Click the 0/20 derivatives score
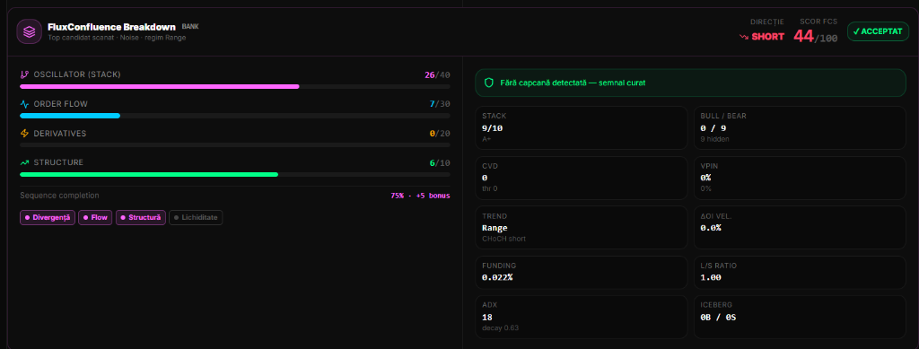This screenshot has height=349, width=919. click(x=440, y=134)
